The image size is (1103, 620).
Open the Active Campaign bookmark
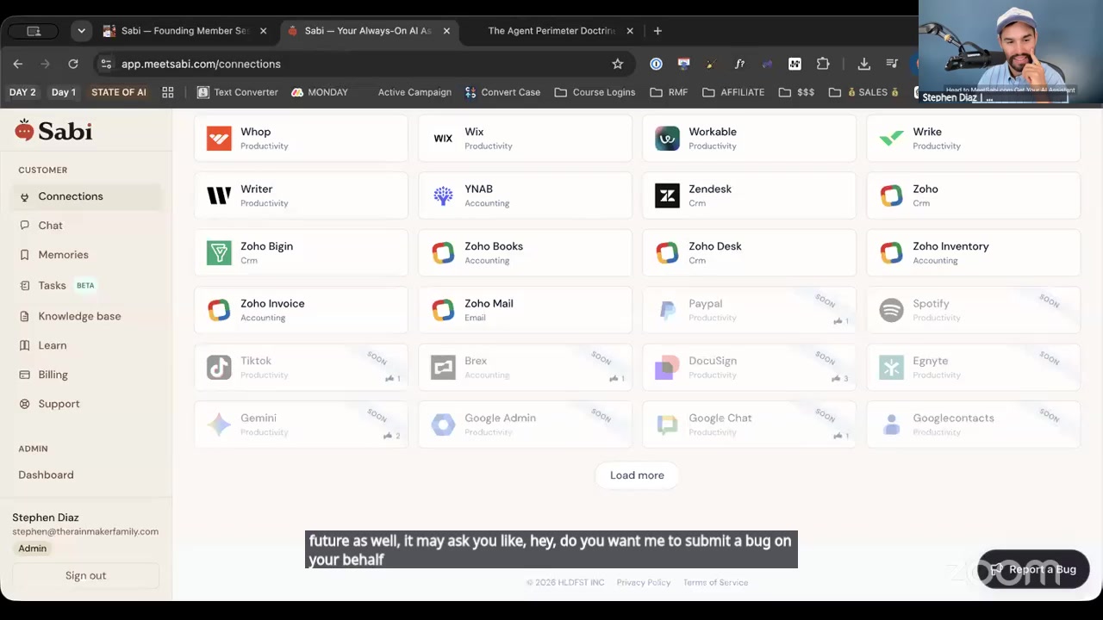pyautogui.click(x=414, y=92)
